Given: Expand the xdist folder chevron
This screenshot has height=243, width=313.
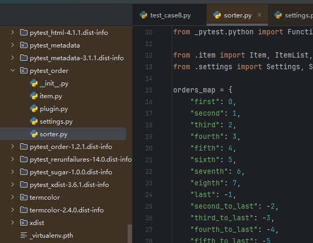Looking at the screenshot, I should pos(12,223).
